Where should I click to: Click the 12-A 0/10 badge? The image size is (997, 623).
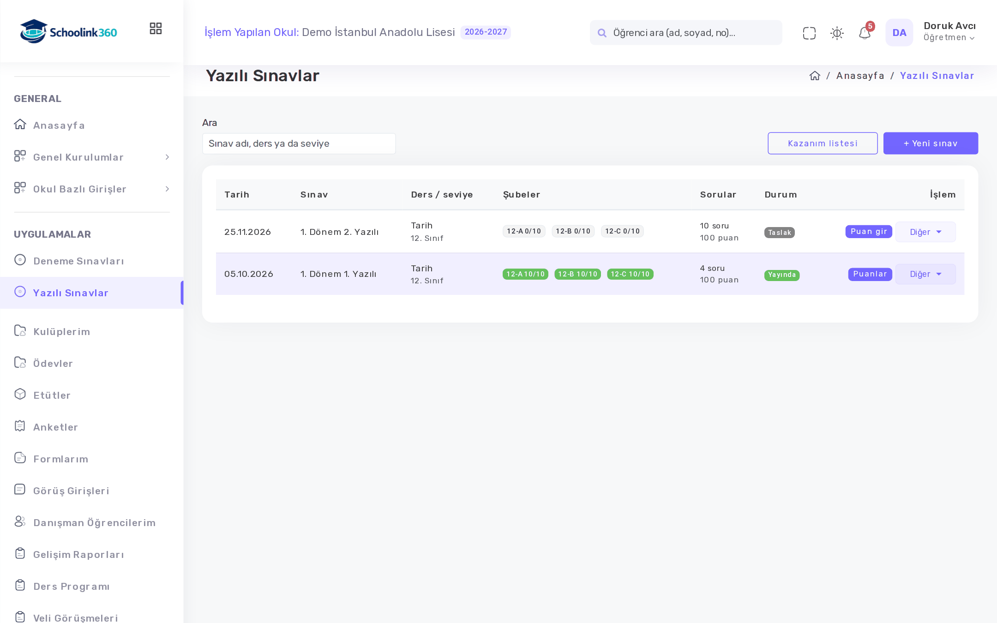point(524,231)
